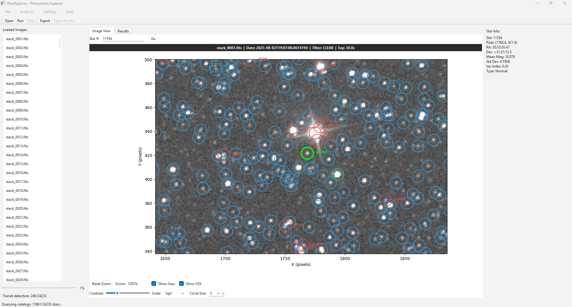The height and width of the screenshot is (307, 572).
Task: Increase Circle Size with up arrow
Action: [x=218, y=293]
